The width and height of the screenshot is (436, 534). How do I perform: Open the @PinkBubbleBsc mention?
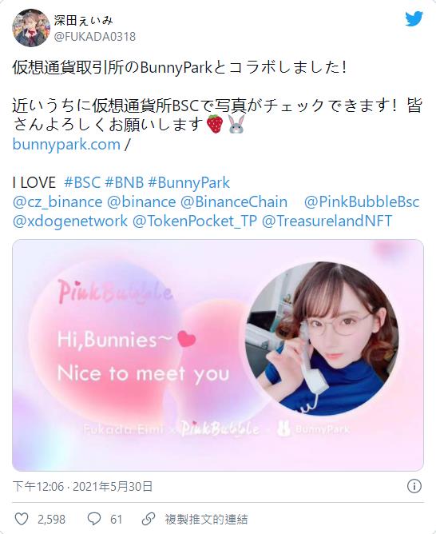click(362, 202)
